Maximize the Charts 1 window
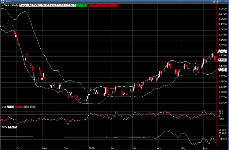Screen dimensions: 229x150 tap(224, 1)
